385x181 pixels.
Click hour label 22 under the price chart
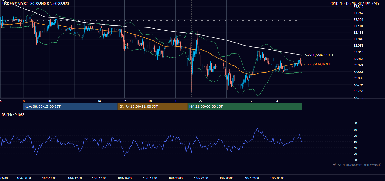pos(201,101)
